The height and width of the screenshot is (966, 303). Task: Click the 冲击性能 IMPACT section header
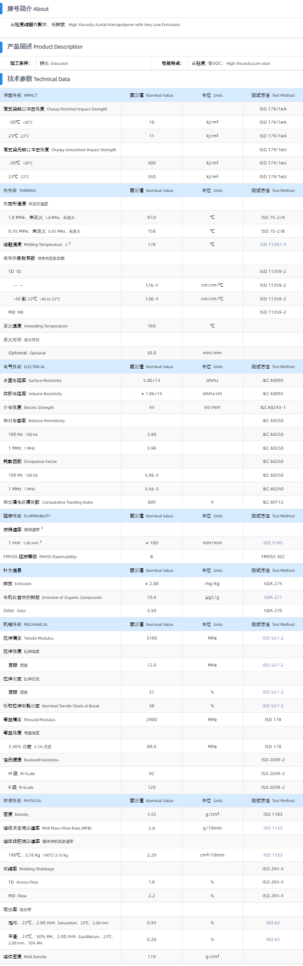click(x=20, y=95)
